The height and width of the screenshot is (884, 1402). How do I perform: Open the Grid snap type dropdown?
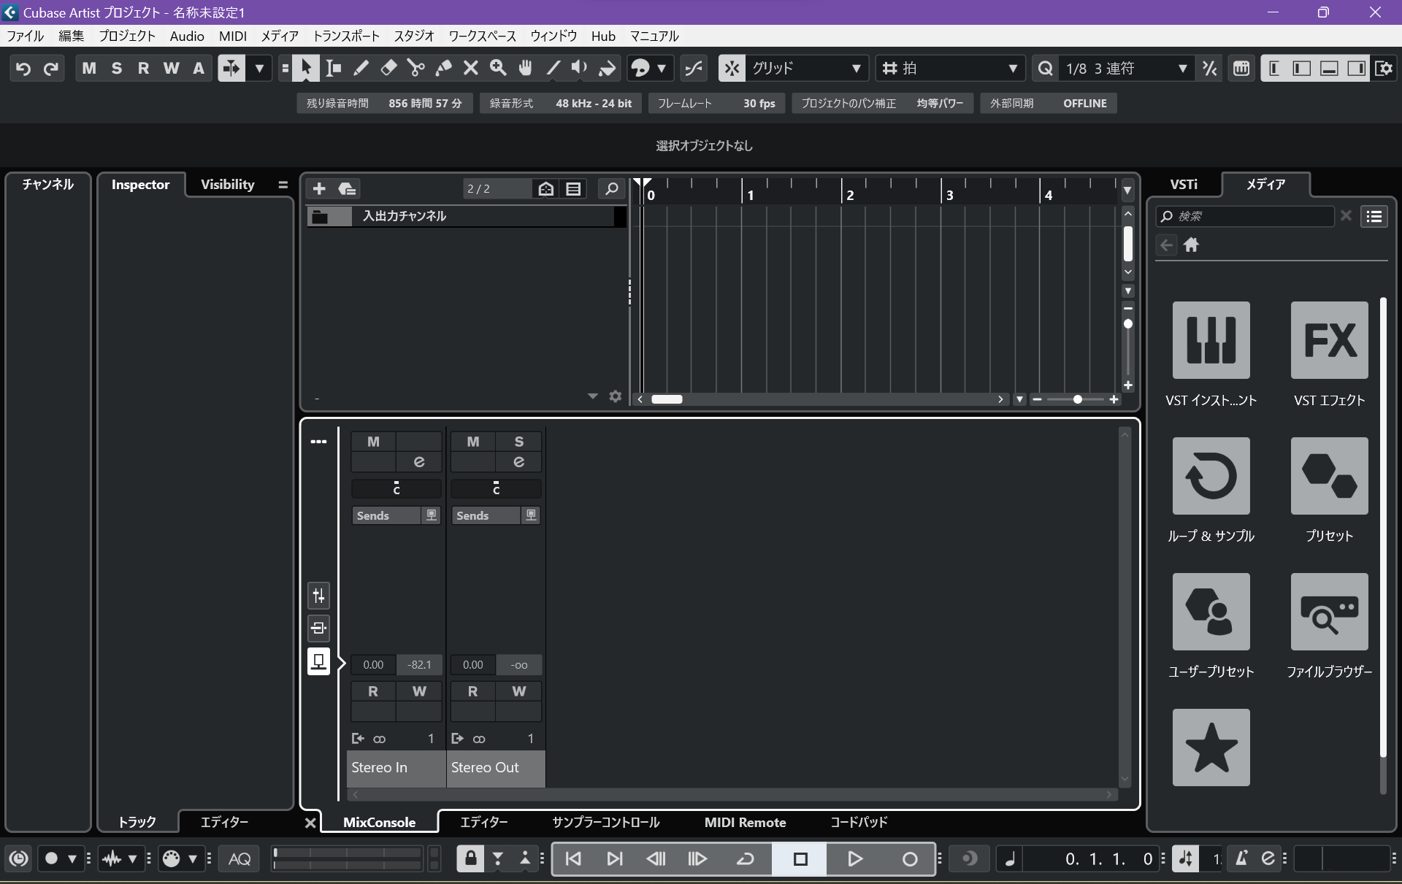(857, 69)
